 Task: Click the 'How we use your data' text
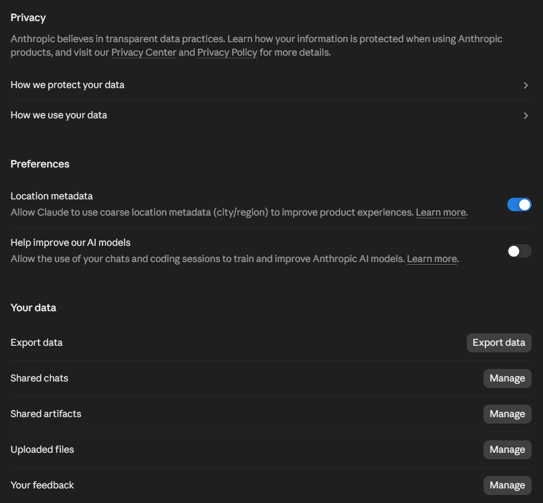tap(59, 115)
